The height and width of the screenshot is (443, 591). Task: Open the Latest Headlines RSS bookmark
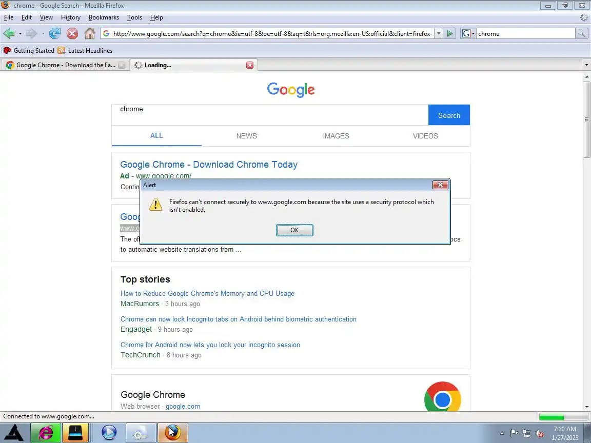tap(85, 50)
